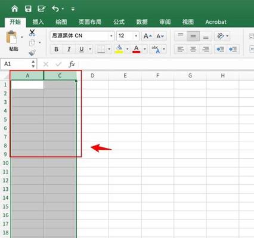This screenshot has height=238, width=254.
Task: Switch to the 开始 tab
Action: click(x=16, y=22)
